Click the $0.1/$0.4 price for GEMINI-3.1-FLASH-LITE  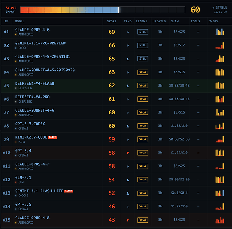pyautogui.click(x=179, y=193)
